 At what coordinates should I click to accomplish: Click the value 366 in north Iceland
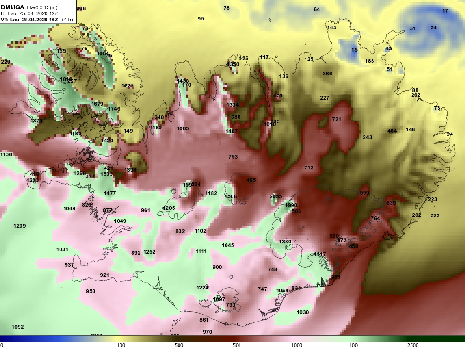coord(327,74)
